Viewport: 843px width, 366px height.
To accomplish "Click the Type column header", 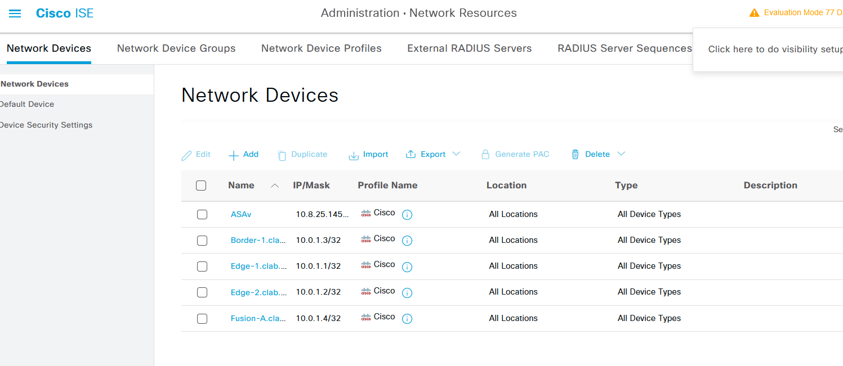I will (x=626, y=185).
